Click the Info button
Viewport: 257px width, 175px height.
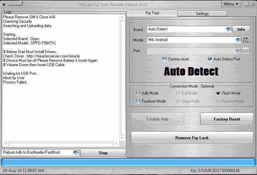click(241, 29)
